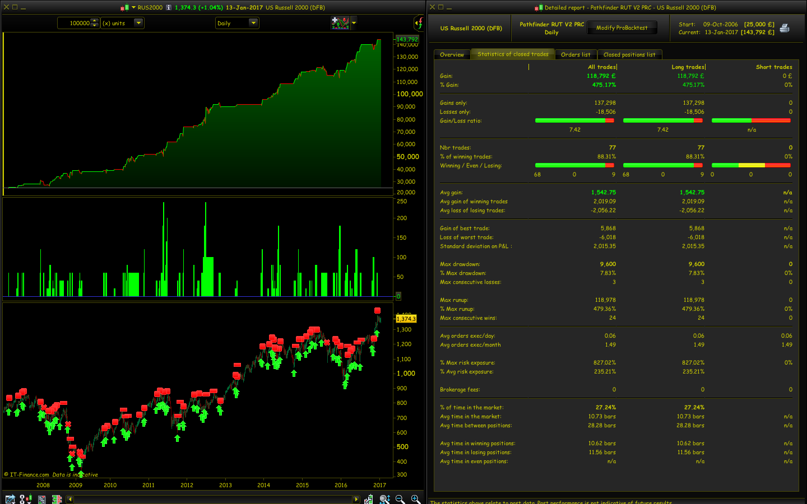The height and width of the screenshot is (504, 807).
Task: Click the horizontal scrollbar track under the chart
Action: (x=213, y=499)
